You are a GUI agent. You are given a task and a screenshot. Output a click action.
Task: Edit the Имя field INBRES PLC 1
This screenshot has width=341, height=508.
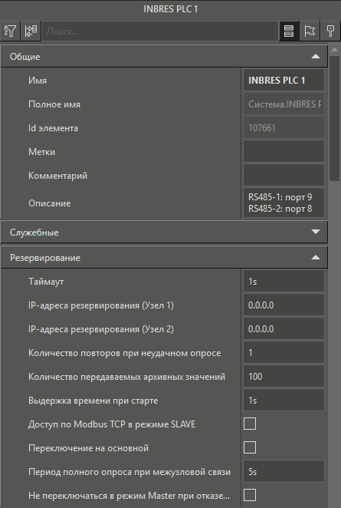point(284,80)
